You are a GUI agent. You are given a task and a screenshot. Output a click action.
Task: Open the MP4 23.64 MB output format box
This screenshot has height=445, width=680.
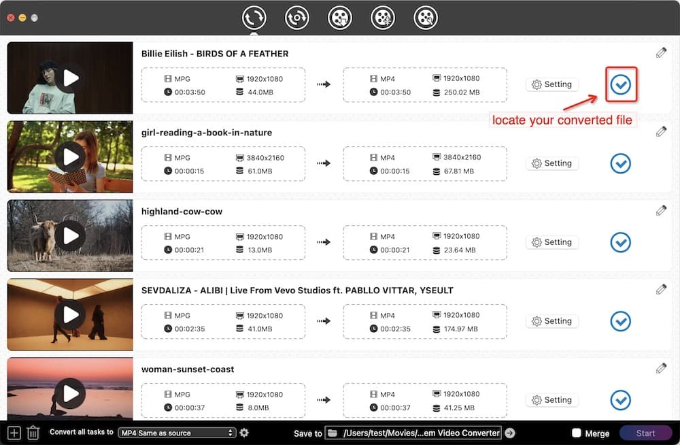(x=425, y=243)
